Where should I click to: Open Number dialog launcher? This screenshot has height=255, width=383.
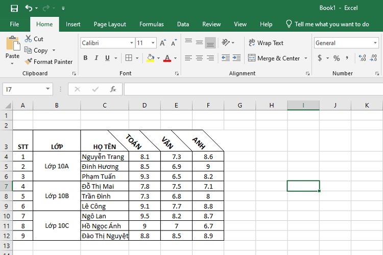(x=377, y=73)
